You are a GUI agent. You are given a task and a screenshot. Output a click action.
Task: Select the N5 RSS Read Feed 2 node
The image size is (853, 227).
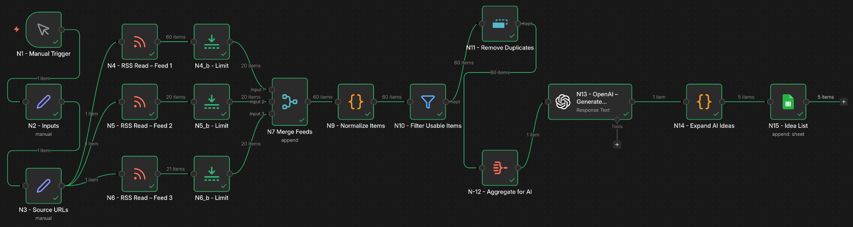pos(140,102)
